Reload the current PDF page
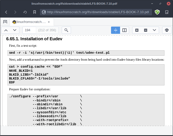 point(25,12)
